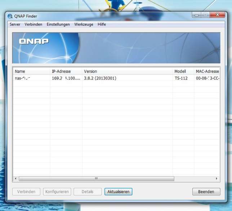Select the nas- server name entry
Viewport: 232px width, 211px height.
click(22, 78)
